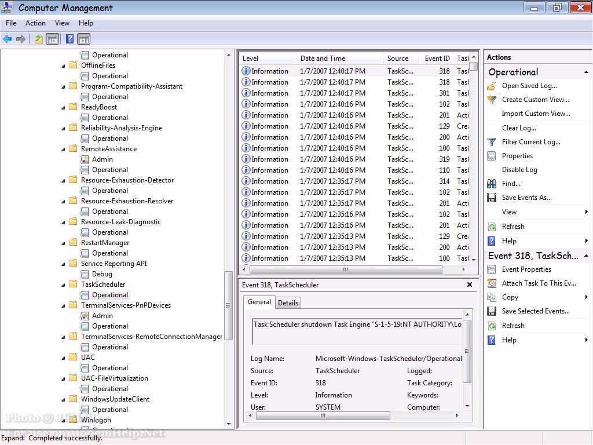Toggle the Show/Hide Action Pane toolbar icon
The height and width of the screenshot is (445, 593).
click(x=83, y=39)
